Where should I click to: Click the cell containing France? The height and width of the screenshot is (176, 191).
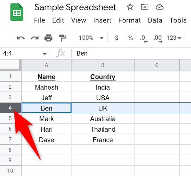pos(103,139)
